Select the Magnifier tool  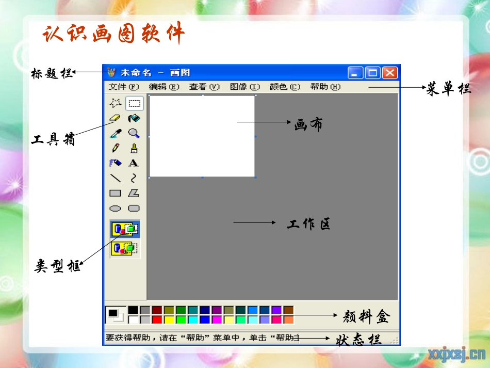pyautogui.click(x=134, y=133)
